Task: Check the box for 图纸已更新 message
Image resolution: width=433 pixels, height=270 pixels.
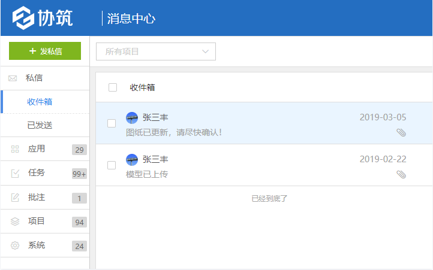Action: [112, 123]
